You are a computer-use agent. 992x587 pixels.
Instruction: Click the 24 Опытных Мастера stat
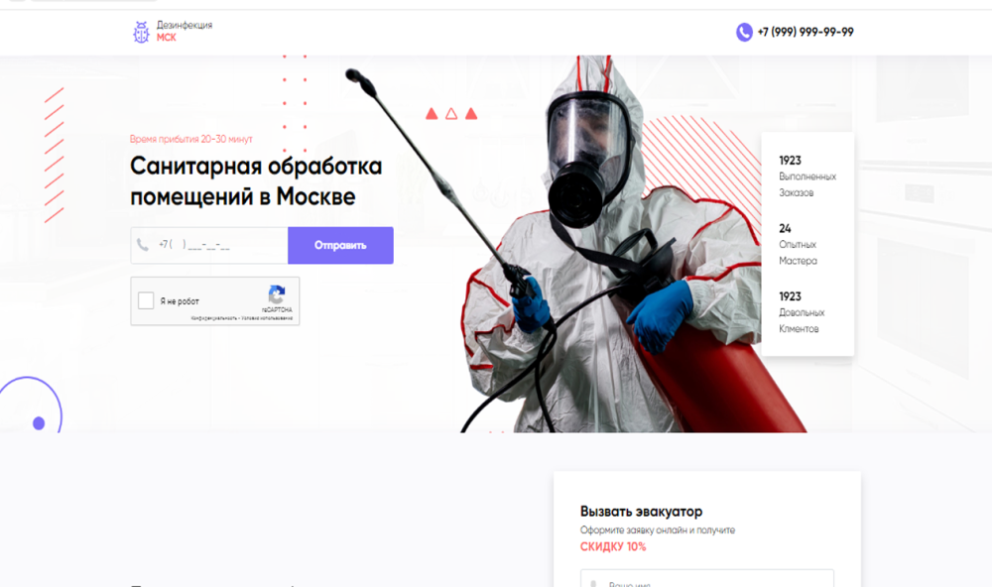pyautogui.click(x=798, y=244)
